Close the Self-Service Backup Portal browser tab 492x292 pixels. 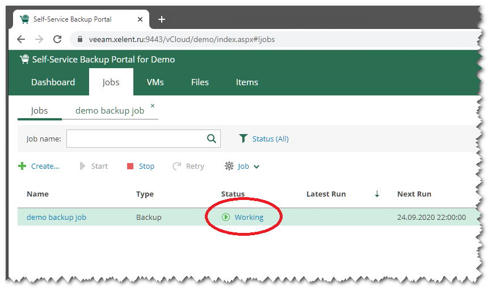(x=140, y=19)
